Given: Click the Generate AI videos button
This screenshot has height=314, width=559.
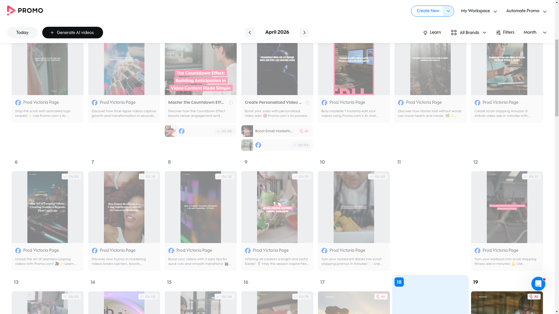Looking at the screenshot, I should coord(72,33).
